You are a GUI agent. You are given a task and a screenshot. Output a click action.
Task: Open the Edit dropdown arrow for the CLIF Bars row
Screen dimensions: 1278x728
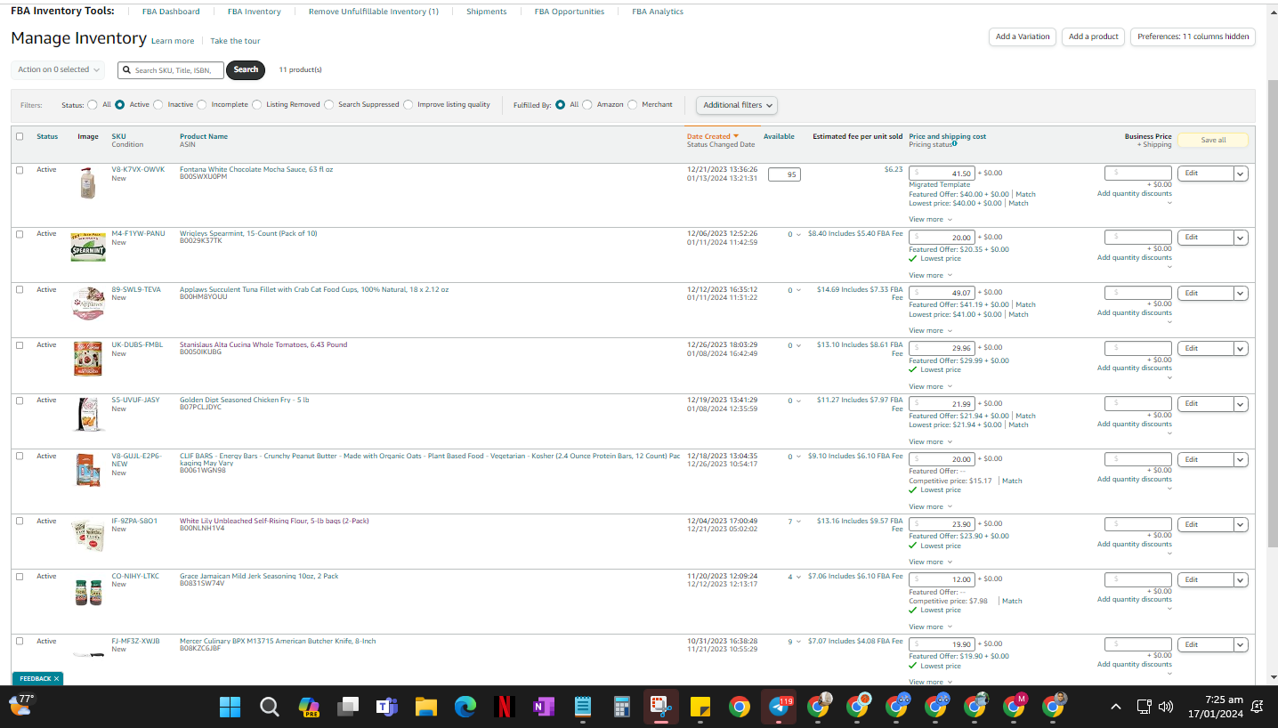pos(1241,460)
